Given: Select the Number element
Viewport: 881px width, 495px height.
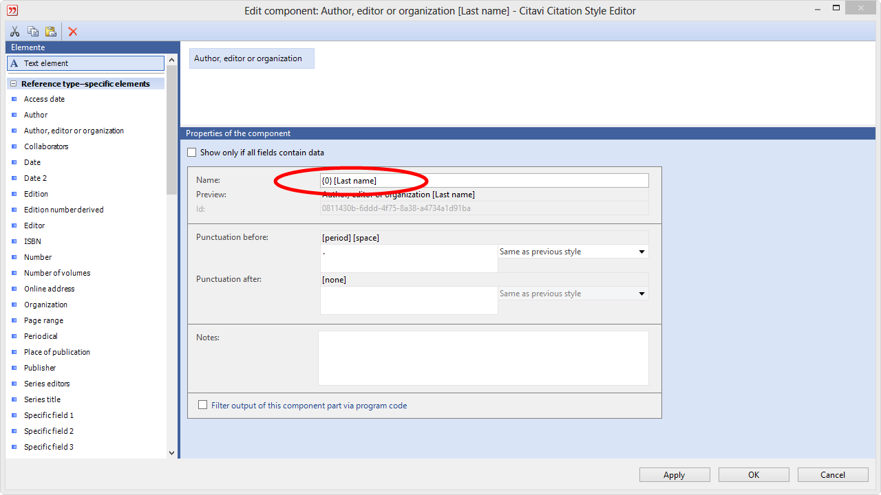Looking at the screenshot, I should 38,257.
